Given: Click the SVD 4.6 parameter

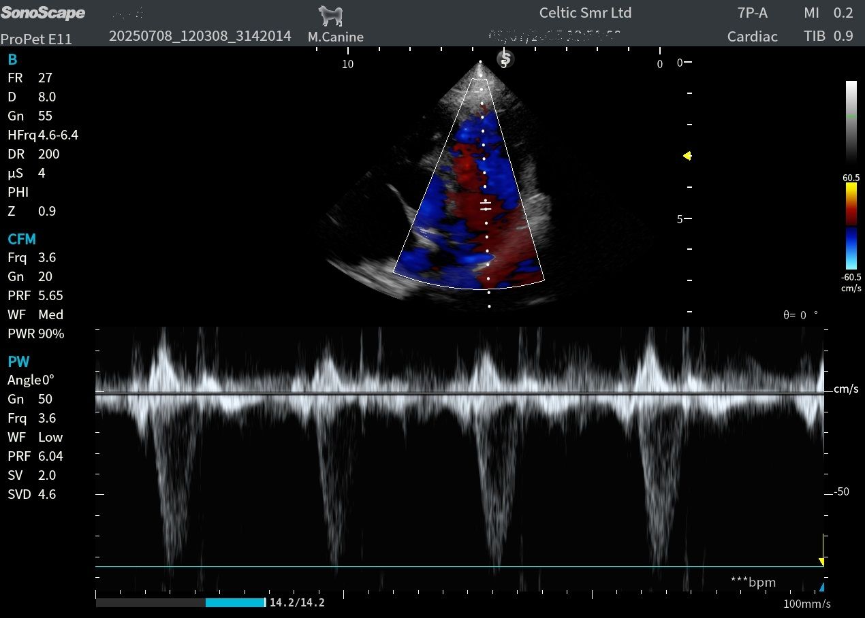Looking at the screenshot, I should [x=31, y=494].
